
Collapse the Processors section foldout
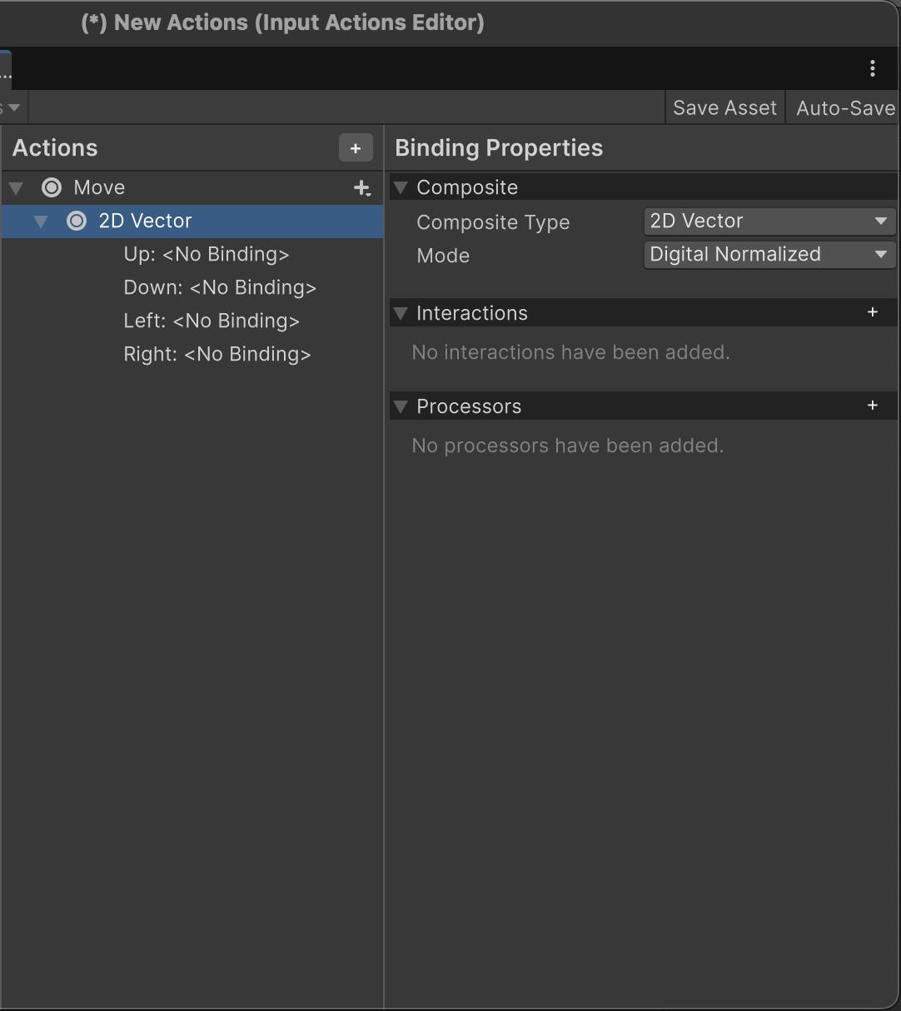coord(401,406)
